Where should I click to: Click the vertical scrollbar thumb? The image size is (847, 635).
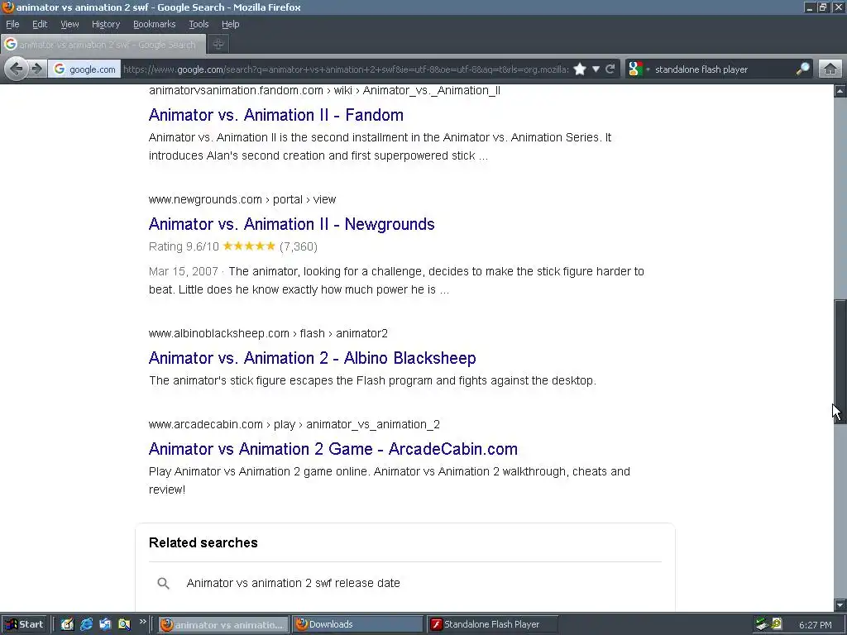(x=840, y=361)
